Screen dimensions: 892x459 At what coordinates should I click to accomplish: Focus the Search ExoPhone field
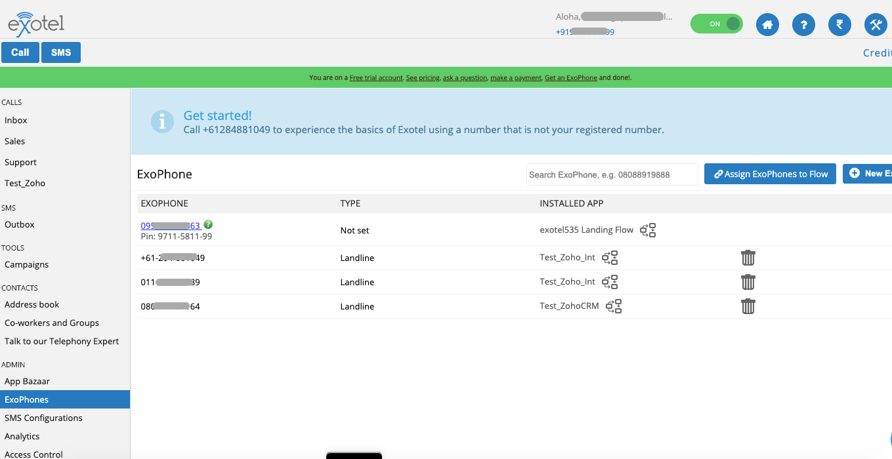(612, 174)
